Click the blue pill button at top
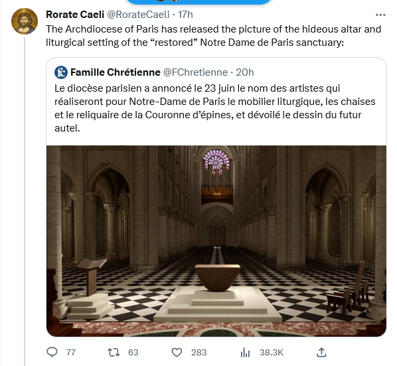Screen dimensions: 397x366 (x=198, y=2)
